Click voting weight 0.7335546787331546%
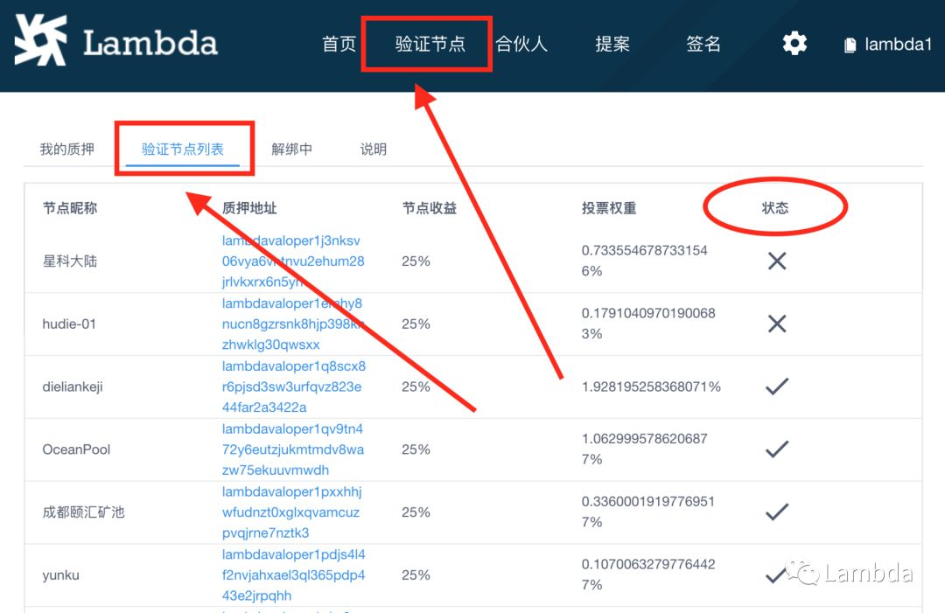The height and width of the screenshot is (613, 945). coord(644,261)
